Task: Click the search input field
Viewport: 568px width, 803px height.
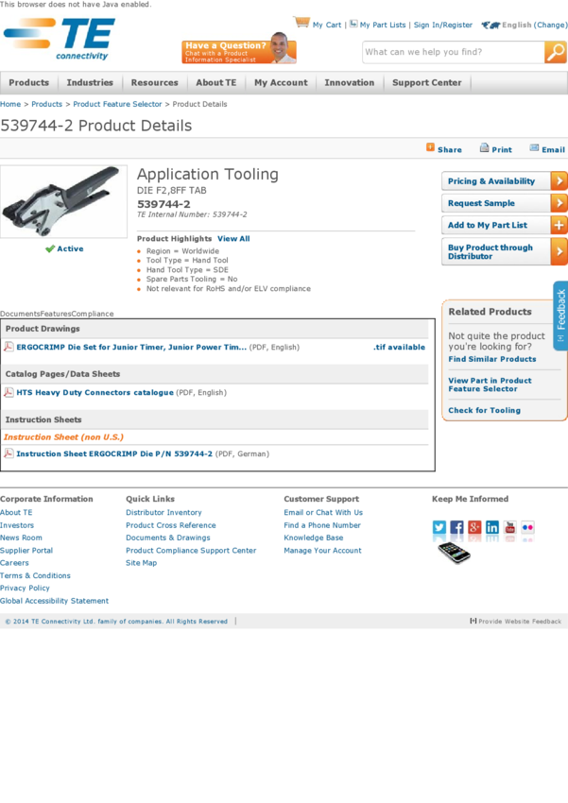Action: (454, 52)
